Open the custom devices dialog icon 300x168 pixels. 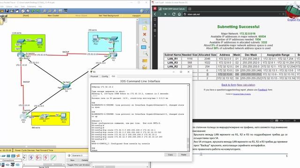coord(66,11)
